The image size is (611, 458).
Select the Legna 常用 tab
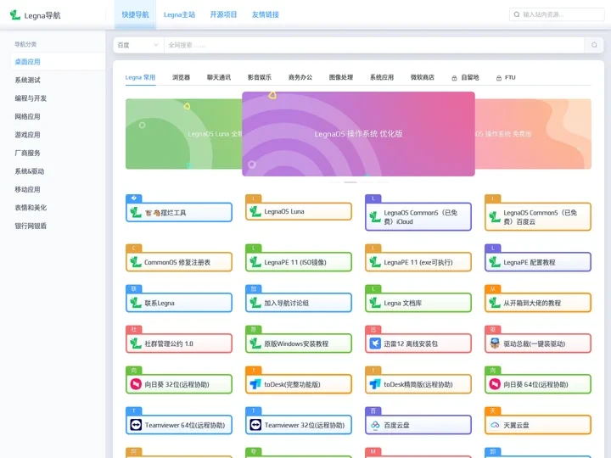point(140,77)
